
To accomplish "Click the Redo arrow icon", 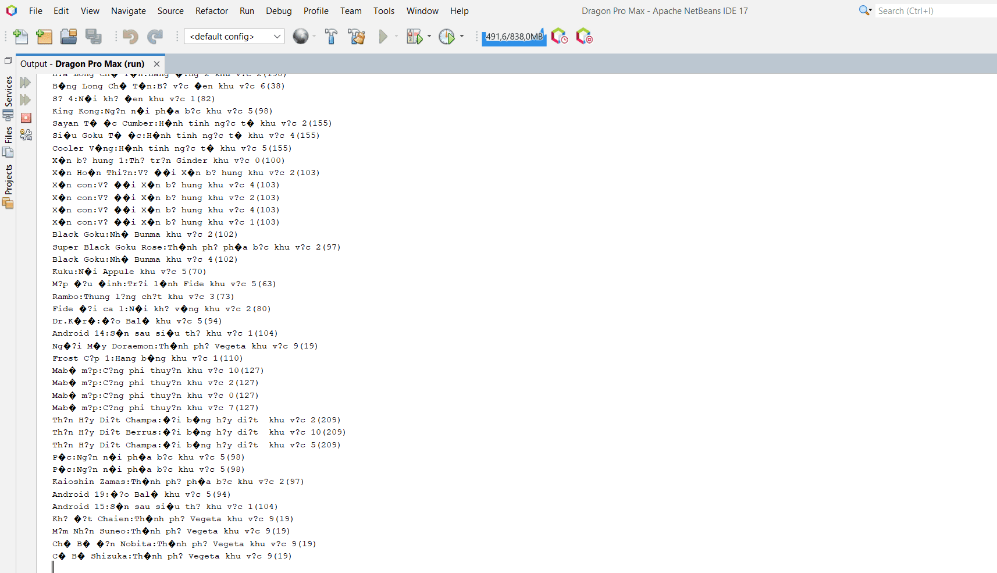I will pyautogui.click(x=155, y=37).
